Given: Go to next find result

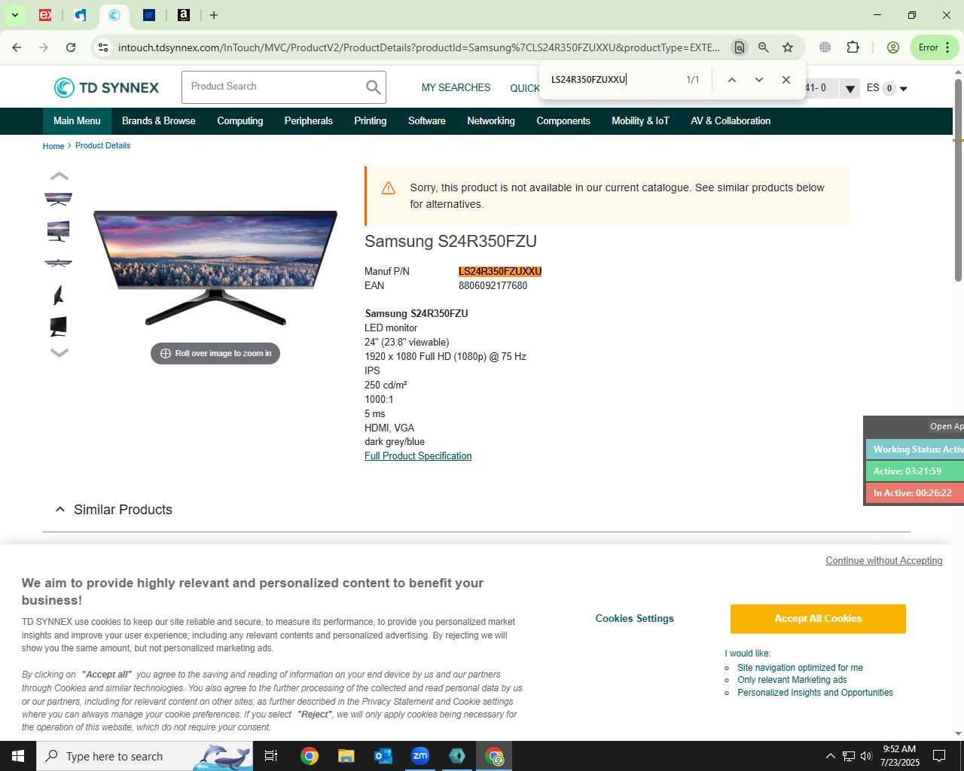Looking at the screenshot, I should tap(759, 80).
